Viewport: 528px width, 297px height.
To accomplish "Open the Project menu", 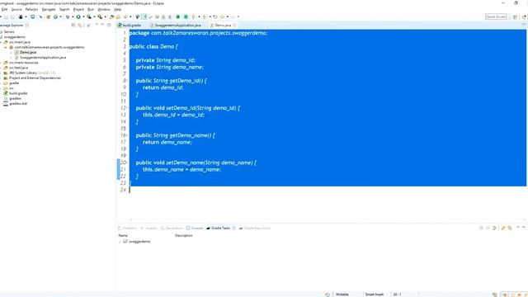I will coord(78,9).
